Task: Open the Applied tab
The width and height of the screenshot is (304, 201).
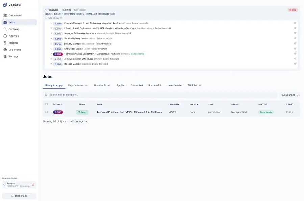Action: (121, 85)
